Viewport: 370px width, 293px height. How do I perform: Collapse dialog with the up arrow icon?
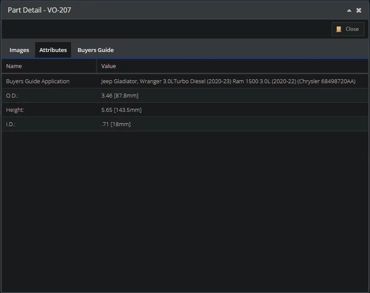pos(349,10)
